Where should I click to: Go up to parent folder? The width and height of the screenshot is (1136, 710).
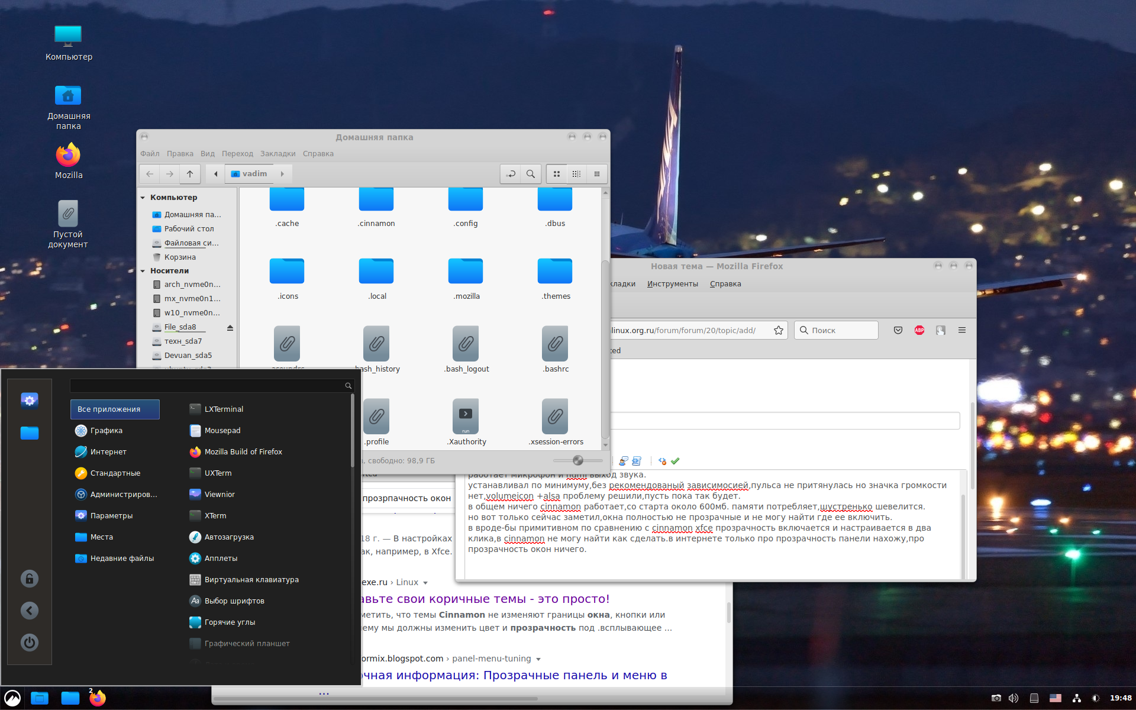click(190, 174)
